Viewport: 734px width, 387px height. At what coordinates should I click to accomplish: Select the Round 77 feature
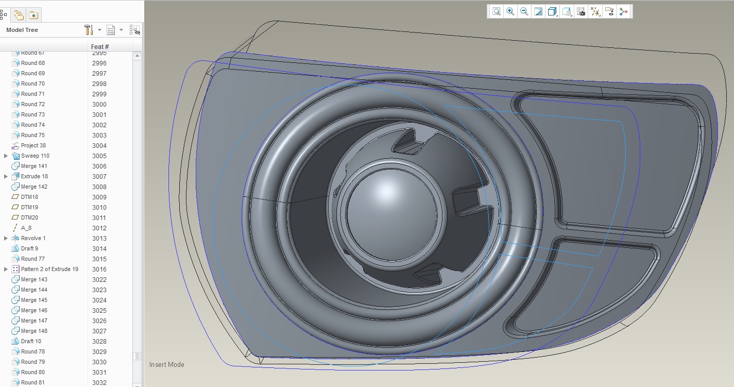[x=33, y=259]
